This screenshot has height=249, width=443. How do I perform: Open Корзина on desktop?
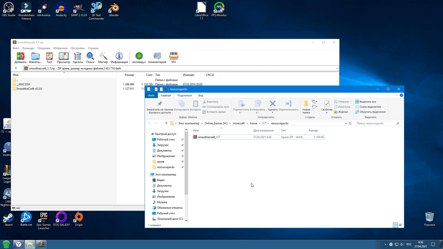429,219
